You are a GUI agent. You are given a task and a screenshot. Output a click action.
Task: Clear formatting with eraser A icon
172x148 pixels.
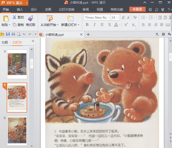click(x=135, y=17)
